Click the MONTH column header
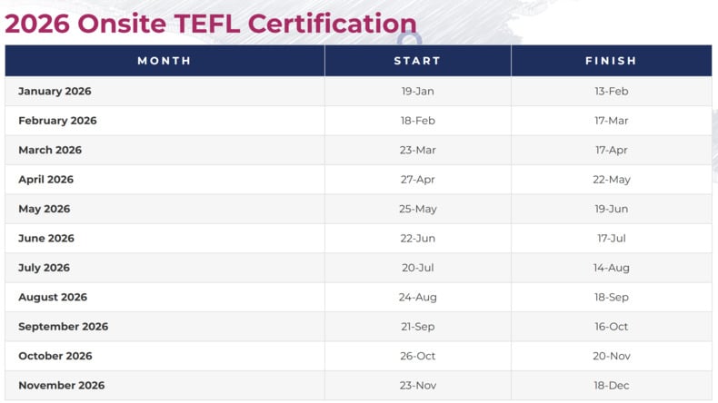The image size is (718, 403). tap(165, 61)
